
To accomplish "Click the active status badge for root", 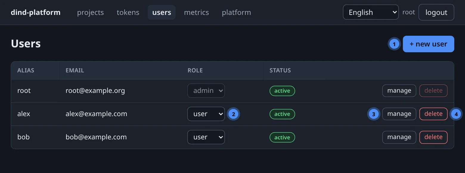I will point(282,91).
